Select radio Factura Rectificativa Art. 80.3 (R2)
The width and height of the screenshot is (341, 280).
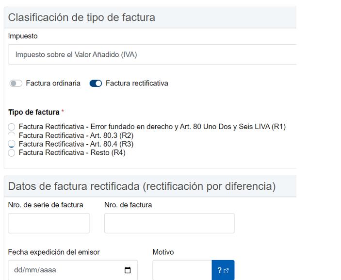12,135
